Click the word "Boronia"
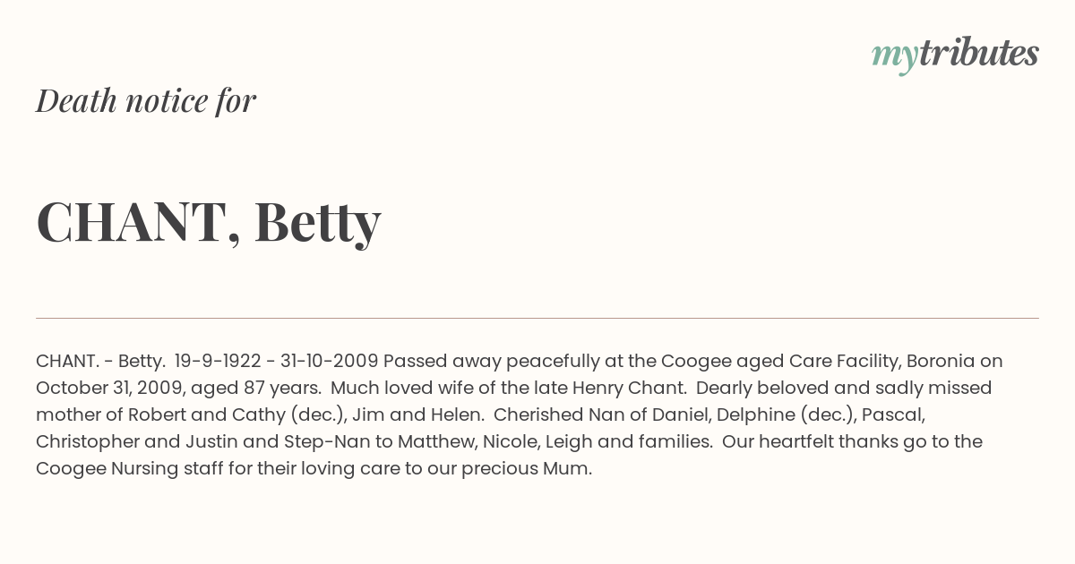Image resolution: width=1075 pixels, height=564 pixels. tap(940, 361)
